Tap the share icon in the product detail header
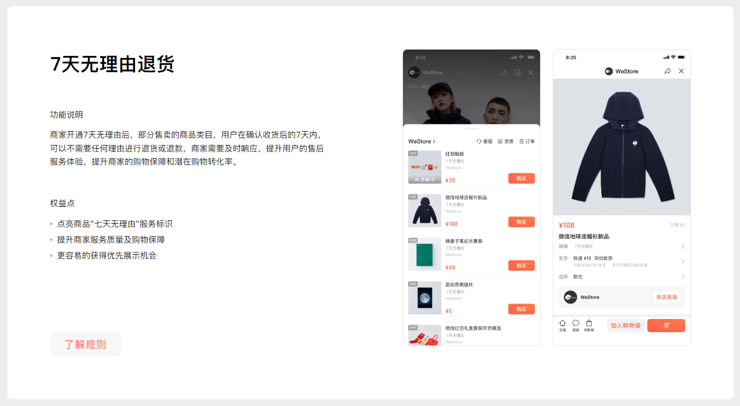Screen dimensions: 740x406 click(668, 71)
